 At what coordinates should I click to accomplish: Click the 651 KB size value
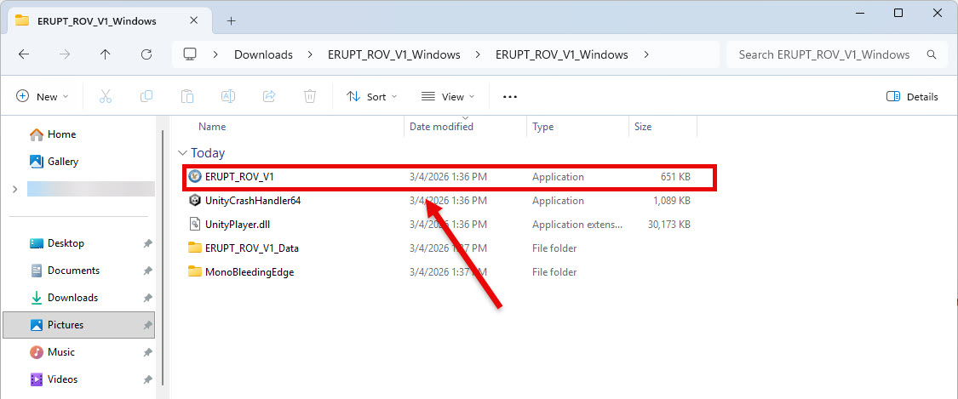point(676,177)
